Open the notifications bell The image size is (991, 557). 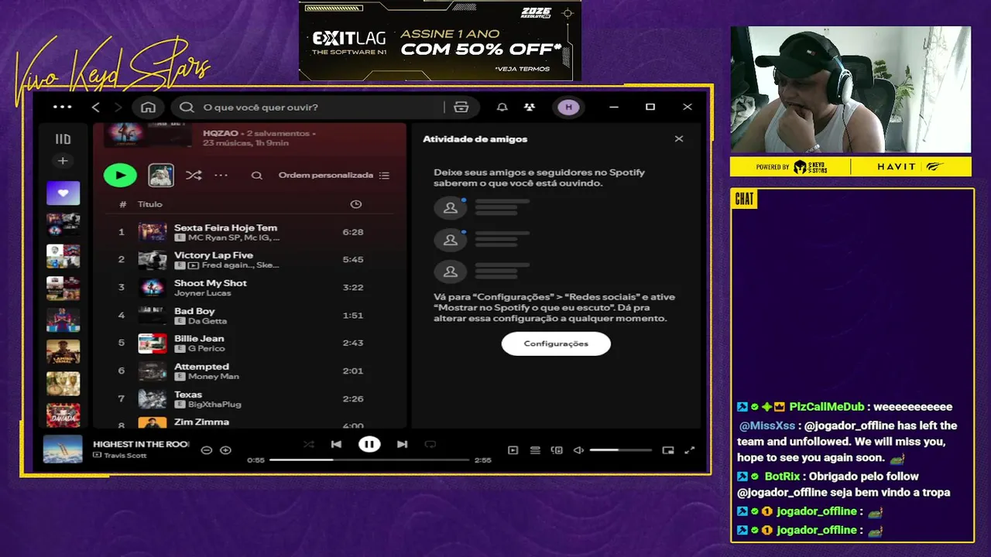click(502, 107)
